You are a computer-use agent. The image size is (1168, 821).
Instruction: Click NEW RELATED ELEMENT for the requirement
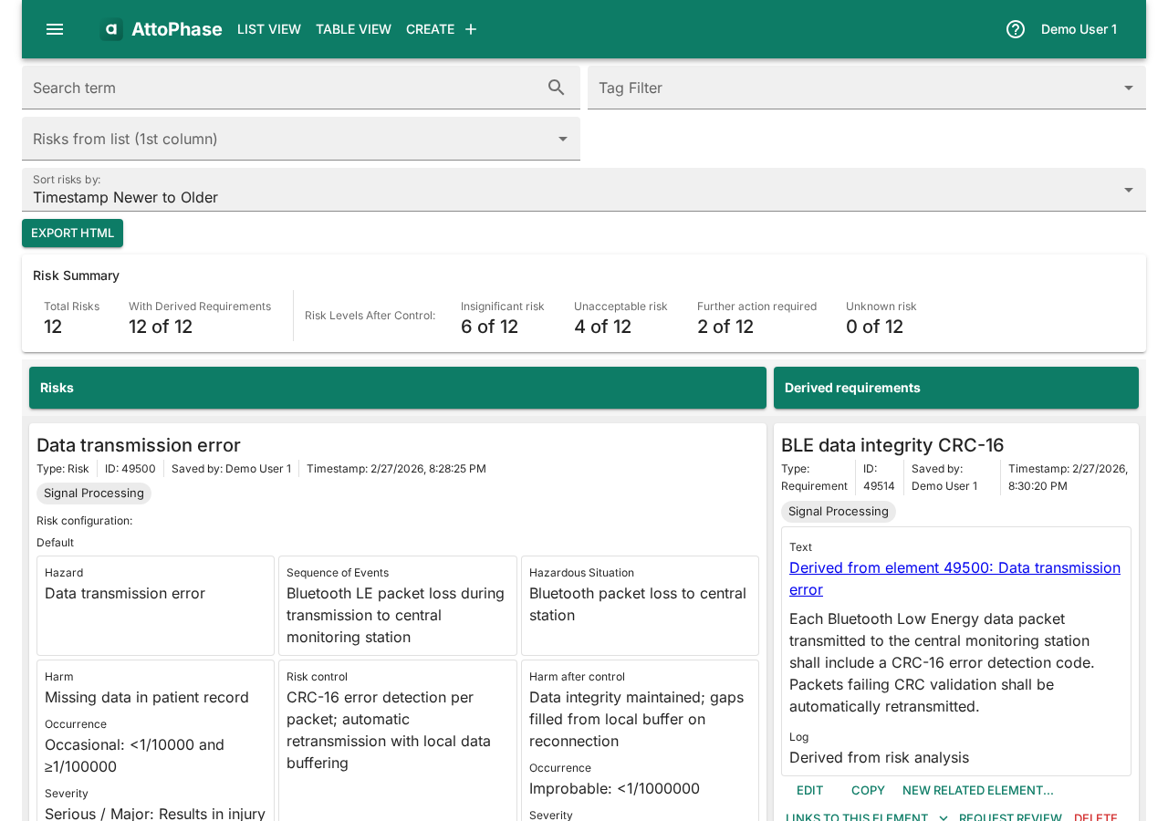click(977, 788)
